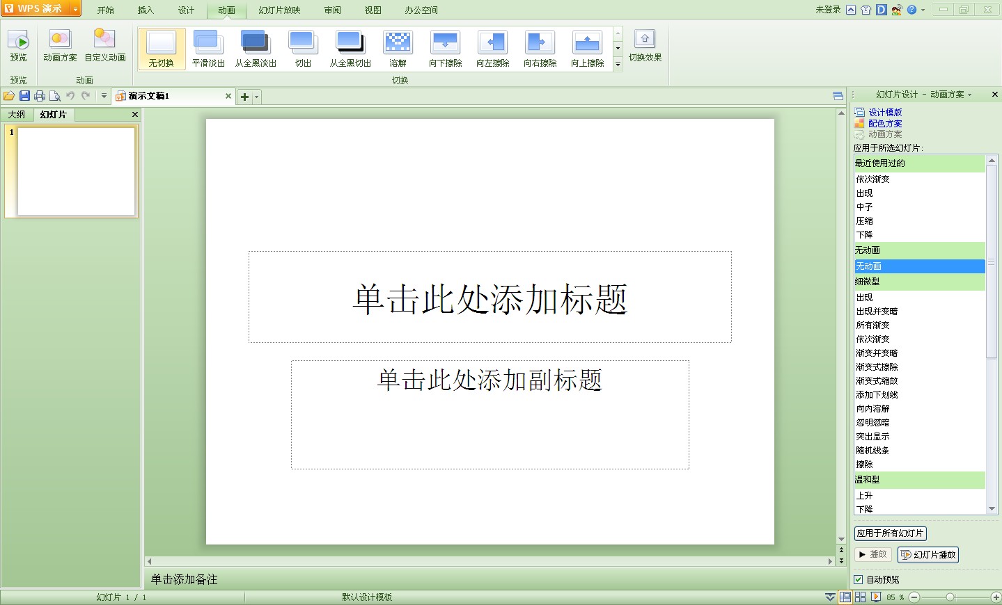Click the Save icon in quick access toolbar
The height and width of the screenshot is (605, 1002).
(x=25, y=96)
